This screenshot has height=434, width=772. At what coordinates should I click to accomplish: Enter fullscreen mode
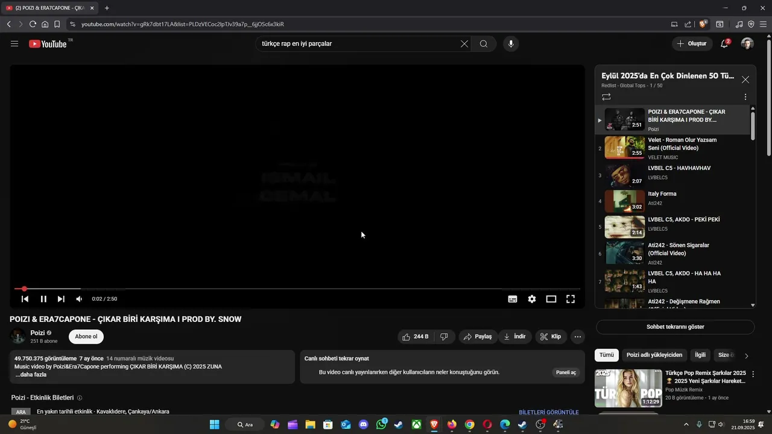click(x=571, y=299)
